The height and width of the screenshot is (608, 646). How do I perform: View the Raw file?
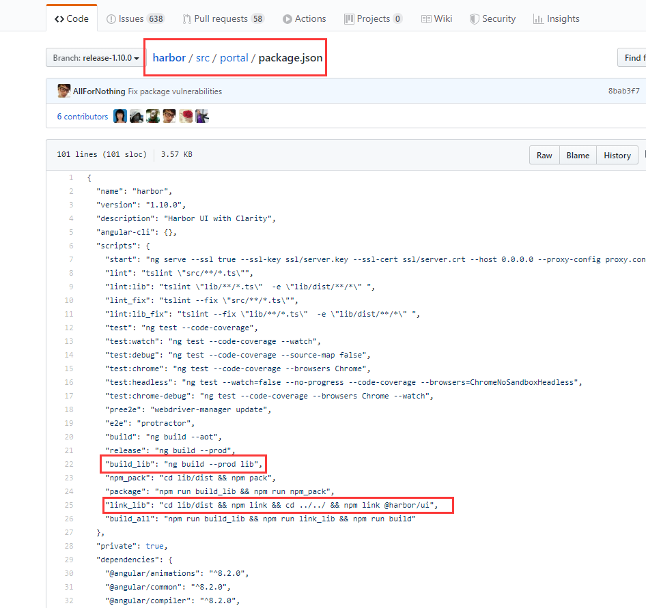(544, 155)
